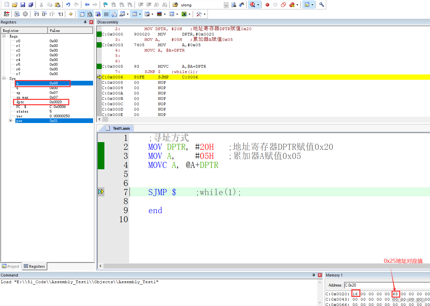Click the Value column header

click(x=70, y=30)
